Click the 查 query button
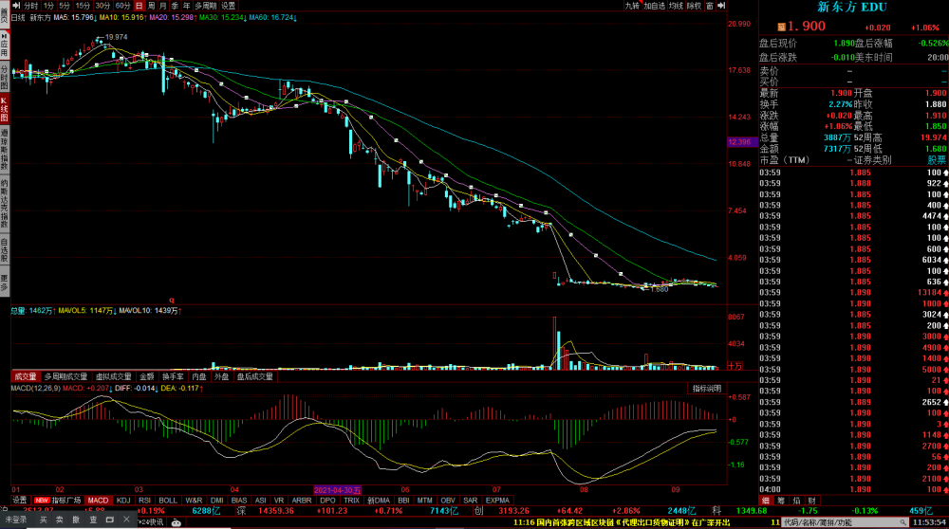Viewport: 949px width, 529px height. [x=93, y=520]
